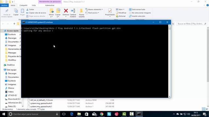Screen dimensions: 209x117
Task: Switch to the Compartir ribbon tab
Action: pyautogui.click(x=24, y=5)
